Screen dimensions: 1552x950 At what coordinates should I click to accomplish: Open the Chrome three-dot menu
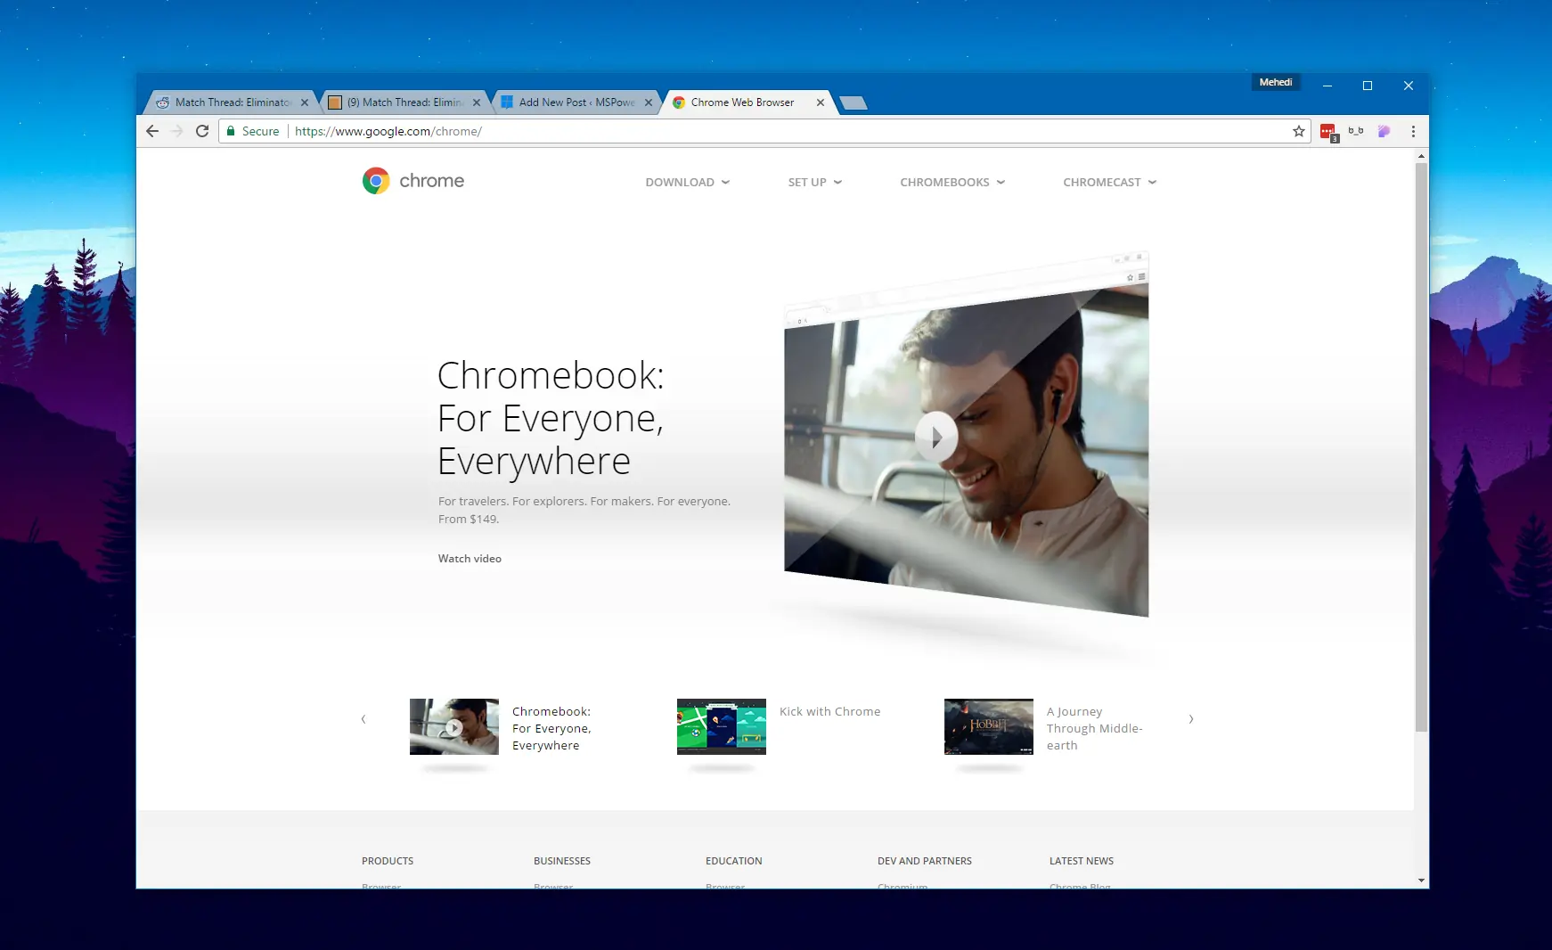pyautogui.click(x=1413, y=131)
